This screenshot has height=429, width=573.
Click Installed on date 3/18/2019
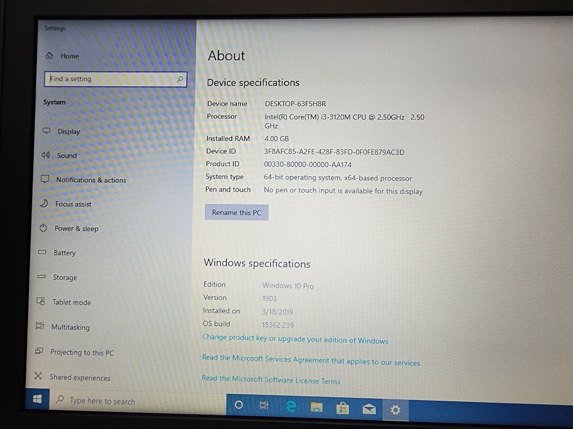click(x=278, y=312)
